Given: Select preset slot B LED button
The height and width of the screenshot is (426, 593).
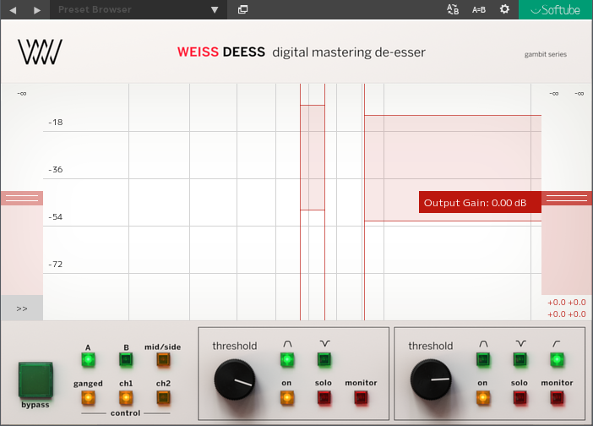Looking at the screenshot, I should pos(126,360).
